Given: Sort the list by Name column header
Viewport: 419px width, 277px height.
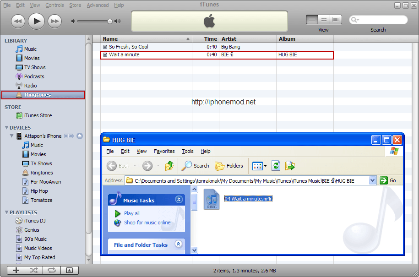Looking at the screenshot, I should click(146, 39).
